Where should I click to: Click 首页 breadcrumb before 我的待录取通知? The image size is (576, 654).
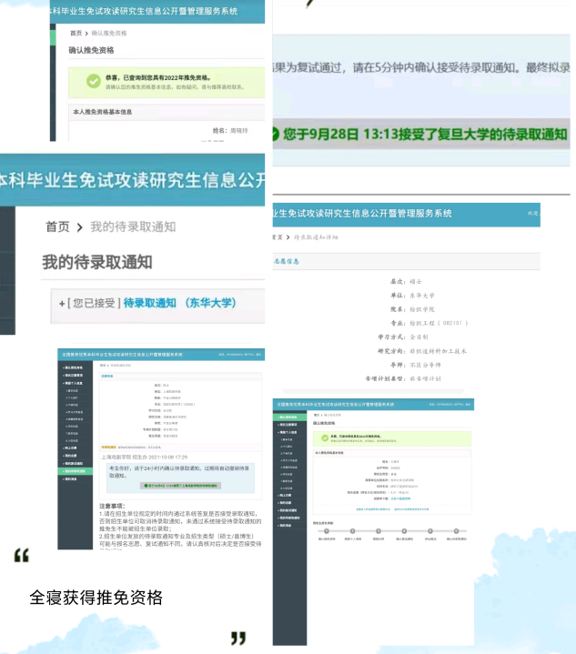(x=57, y=226)
